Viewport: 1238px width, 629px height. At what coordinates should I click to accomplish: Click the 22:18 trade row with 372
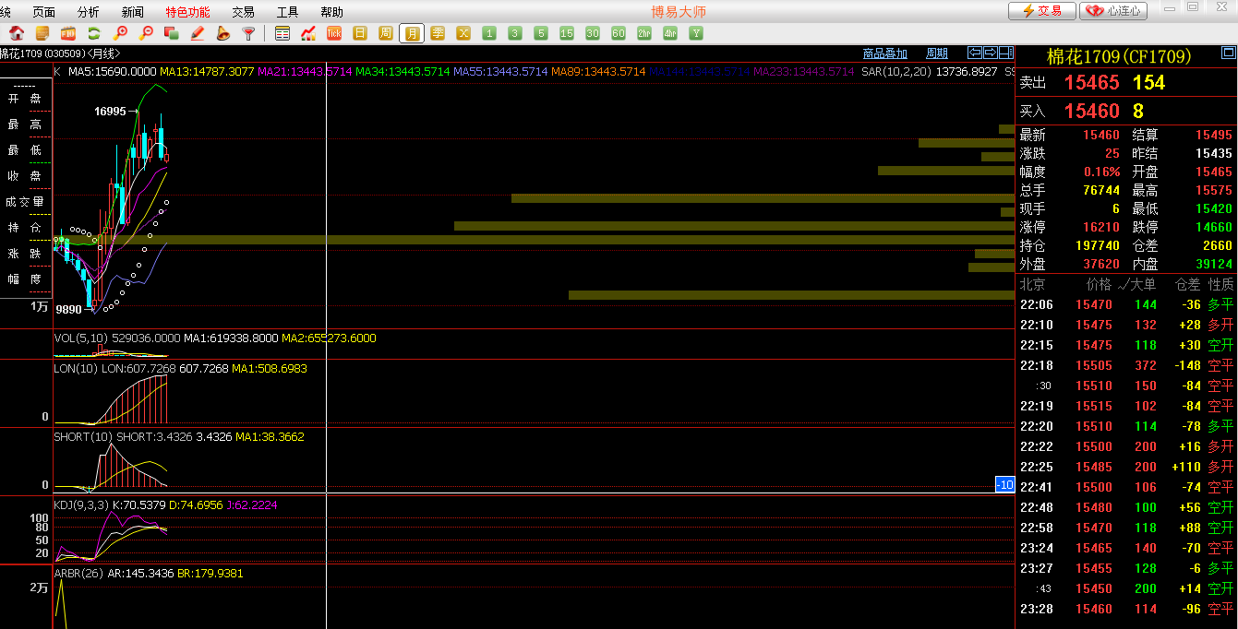point(1126,366)
